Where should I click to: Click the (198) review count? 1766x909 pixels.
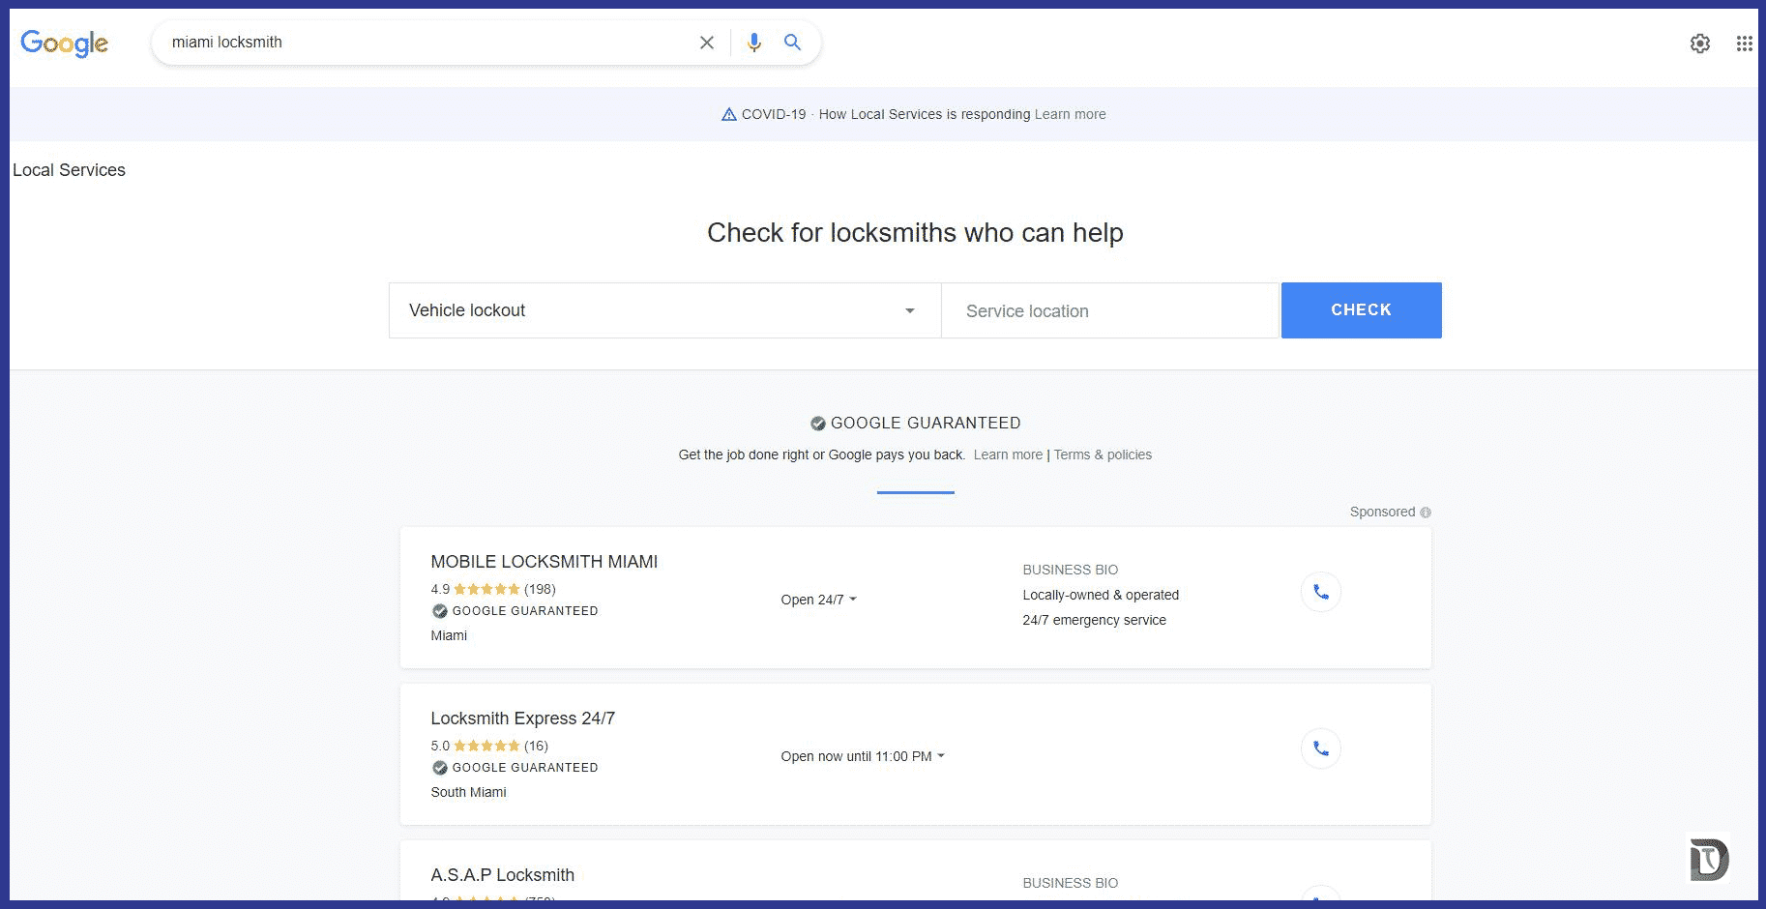pos(540,589)
